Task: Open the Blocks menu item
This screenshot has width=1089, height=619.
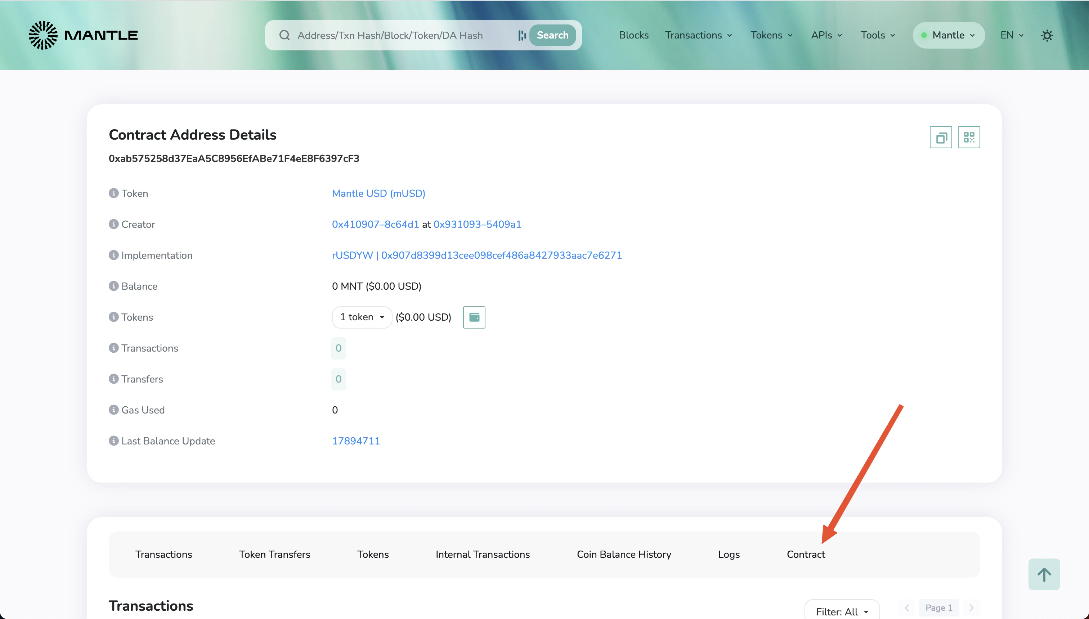Action: click(x=633, y=35)
